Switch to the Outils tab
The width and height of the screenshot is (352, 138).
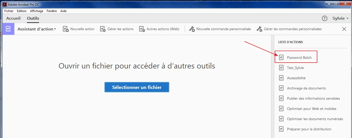(x=33, y=18)
